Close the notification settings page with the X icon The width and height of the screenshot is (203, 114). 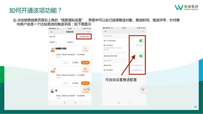[105, 31]
